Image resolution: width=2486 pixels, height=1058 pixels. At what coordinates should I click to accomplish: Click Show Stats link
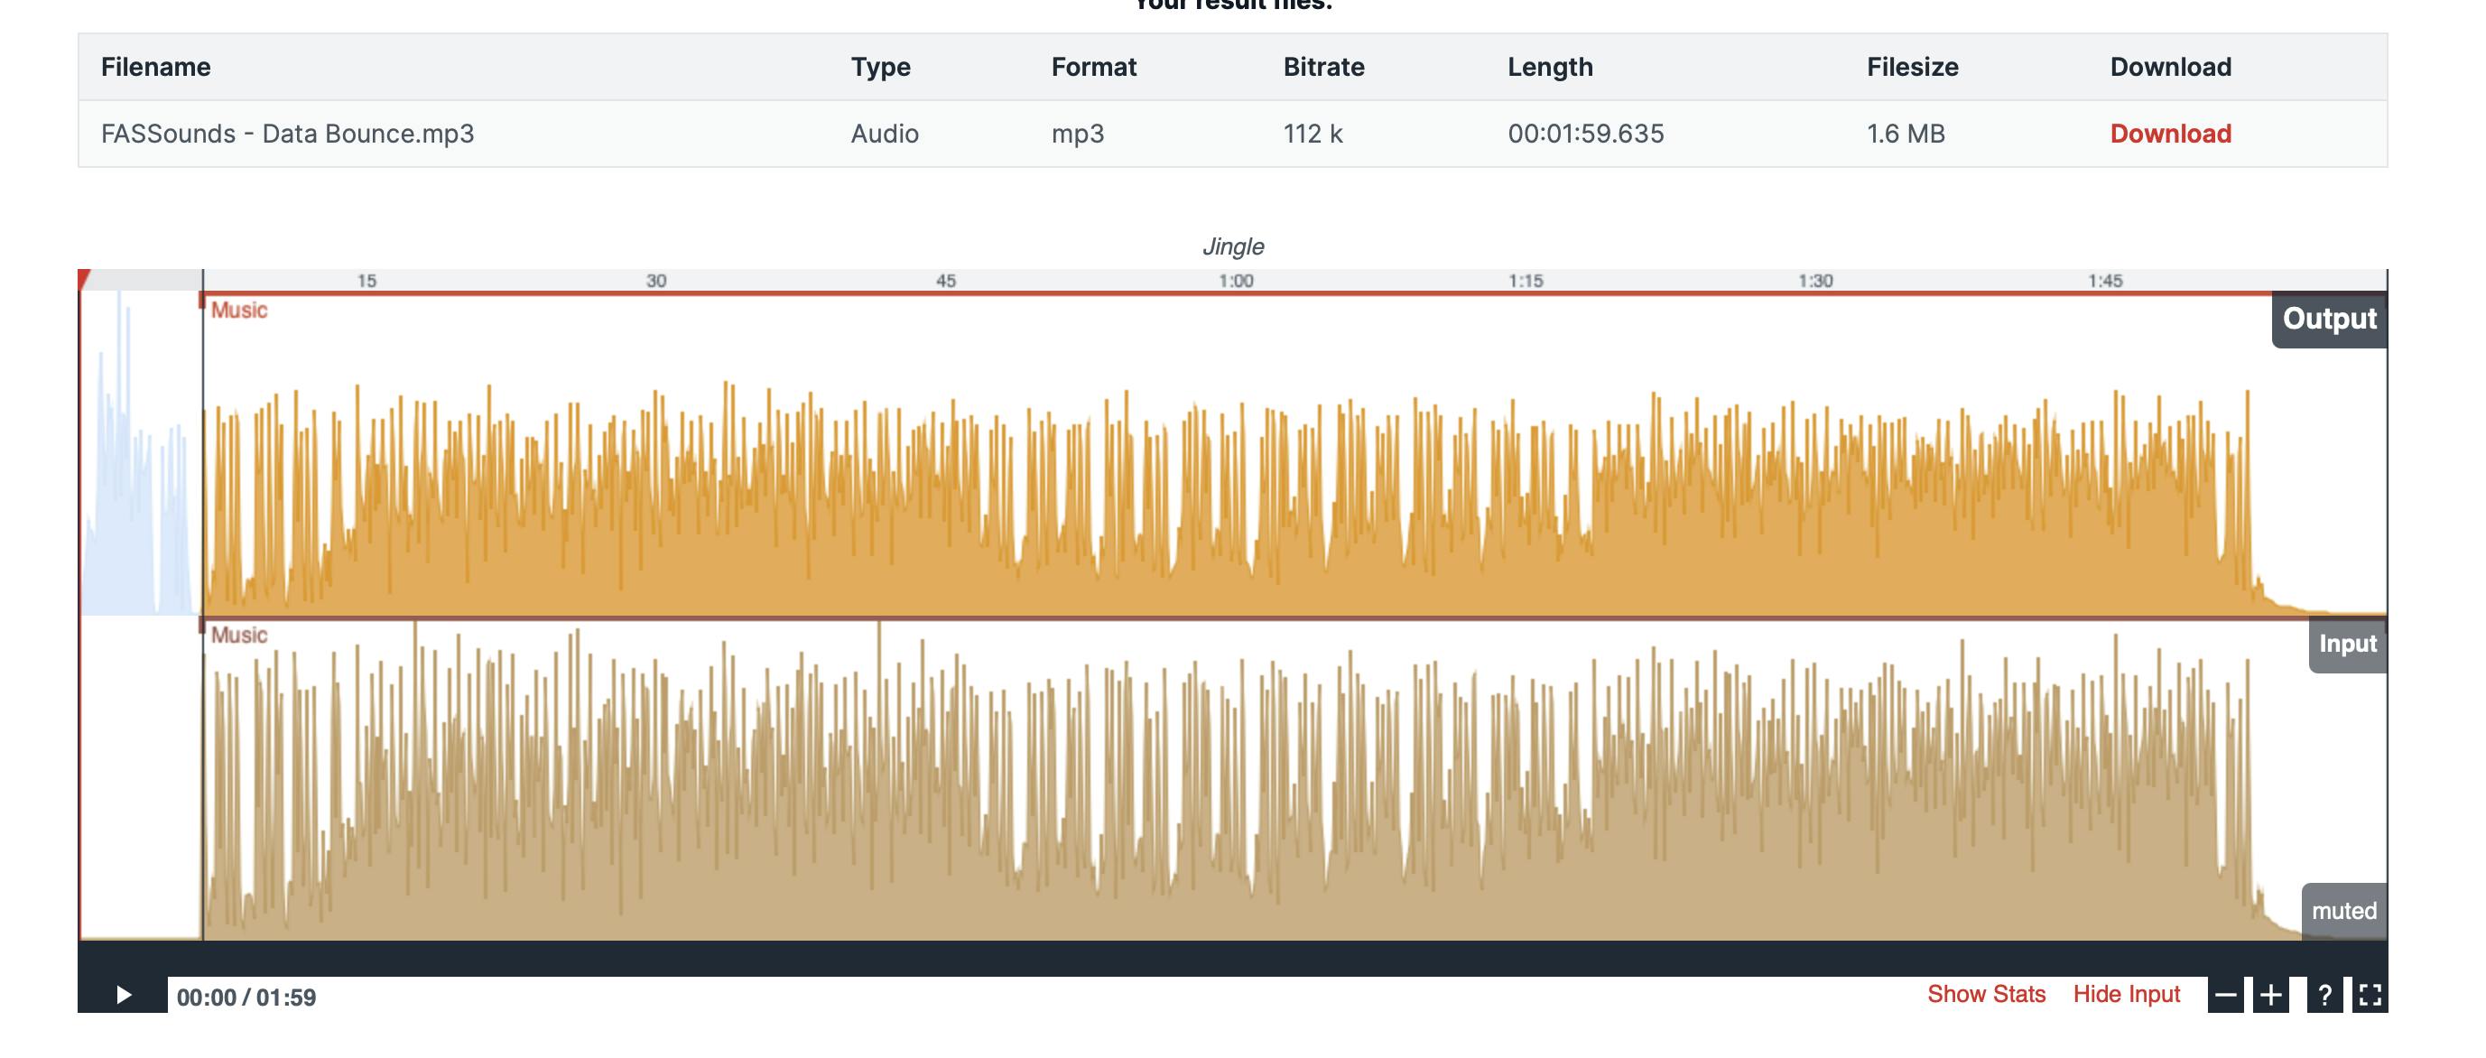click(x=1986, y=994)
